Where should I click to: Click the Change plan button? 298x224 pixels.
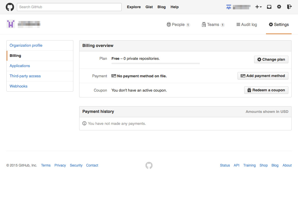[x=271, y=59]
